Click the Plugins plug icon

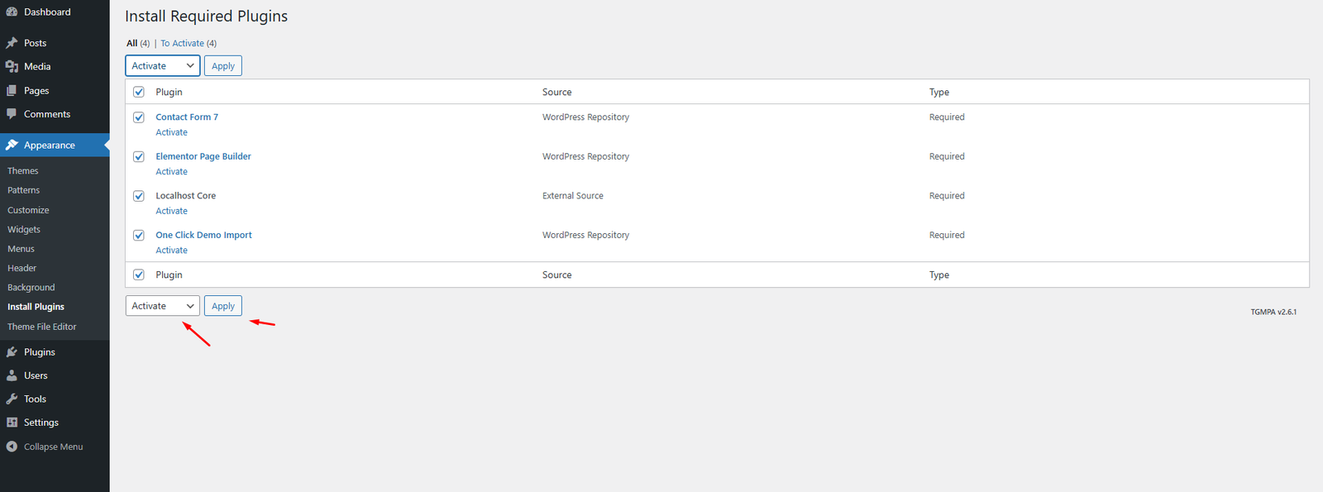point(12,352)
